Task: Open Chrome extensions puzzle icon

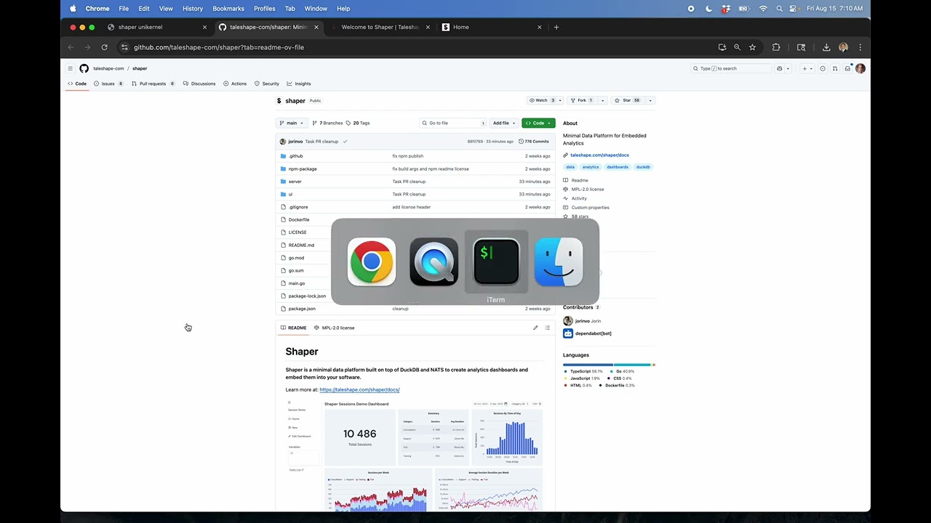Action: click(776, 47)
